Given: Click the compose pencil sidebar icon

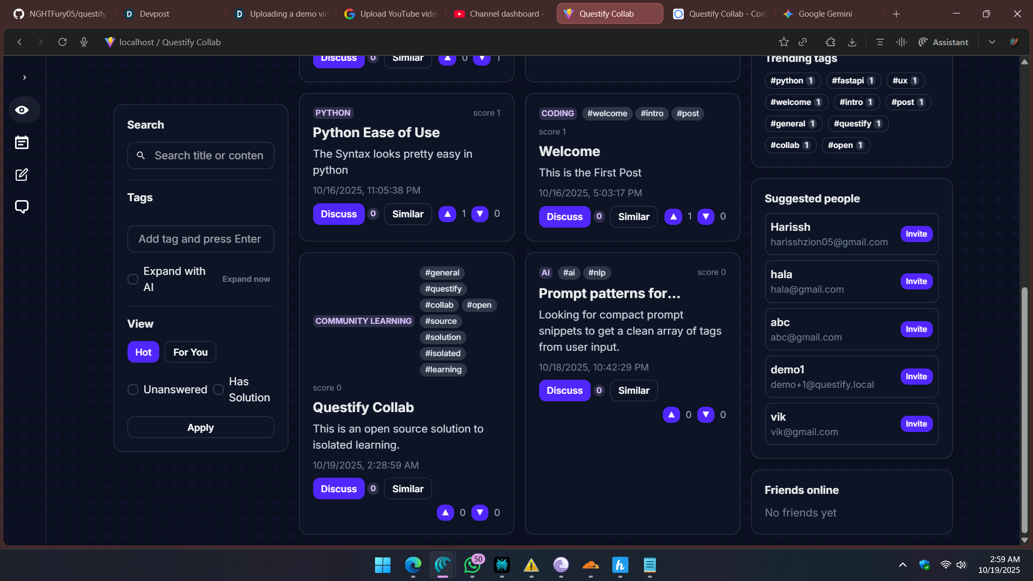Looking at the screenshot, I should tap(22, 175).
